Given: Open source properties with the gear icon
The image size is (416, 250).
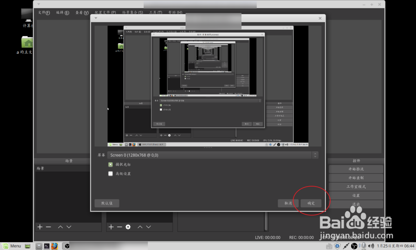Looking at the screenshot, I should pyautogui.click(x=127, y=227).
